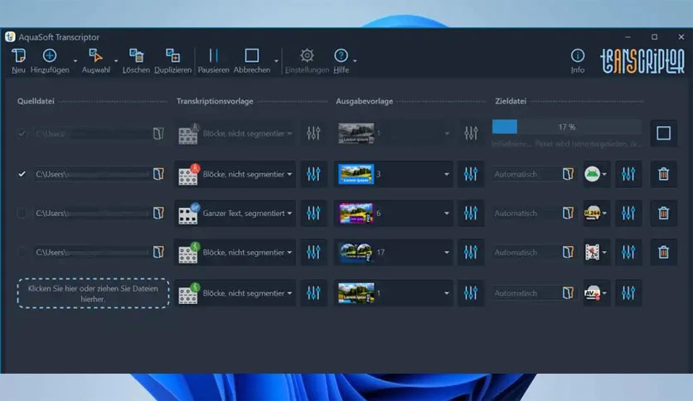The image size is (693, 401).
Task: Open Android format dropdown in checked row
Action: click(x=596, y=174)
